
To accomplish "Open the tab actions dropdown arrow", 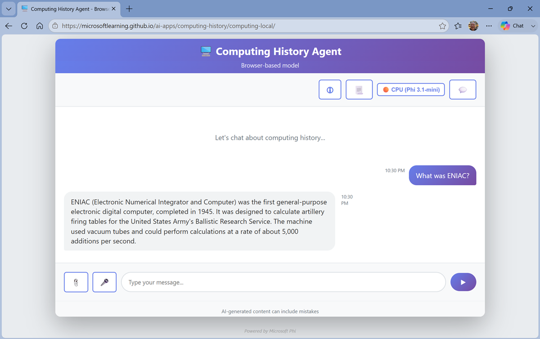I will [9, 9].
